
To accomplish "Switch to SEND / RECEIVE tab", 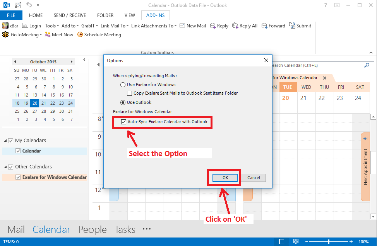I will 70,15.
